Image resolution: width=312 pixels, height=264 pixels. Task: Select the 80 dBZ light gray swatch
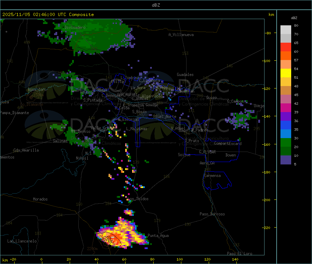pyautogui.click(x=286, y=30)
